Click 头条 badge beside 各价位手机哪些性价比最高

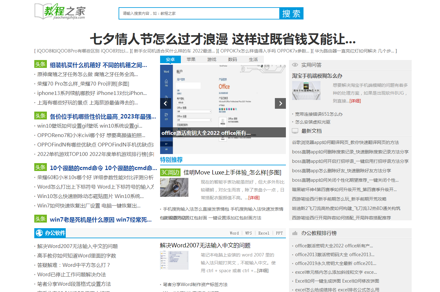[41, 116]
